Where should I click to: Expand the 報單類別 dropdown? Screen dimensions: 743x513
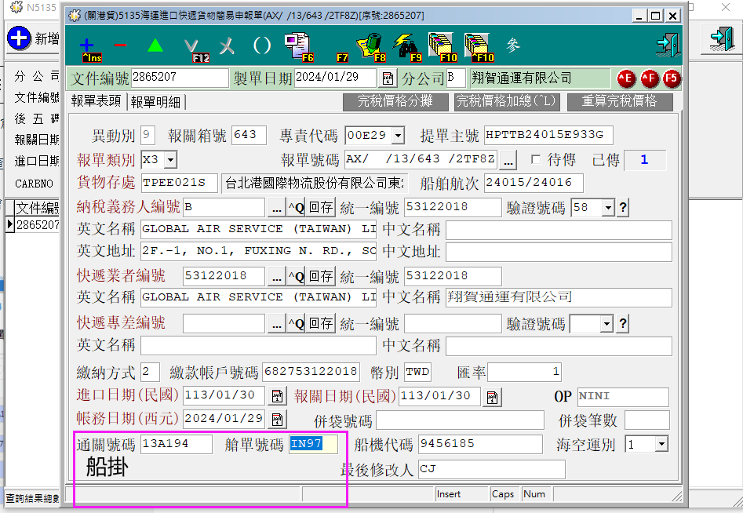[x=170, y=160]
